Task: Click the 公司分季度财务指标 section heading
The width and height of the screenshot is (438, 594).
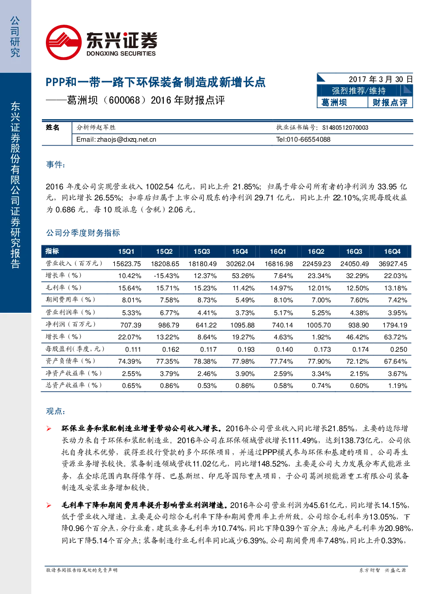Action: tap(83, 233)
